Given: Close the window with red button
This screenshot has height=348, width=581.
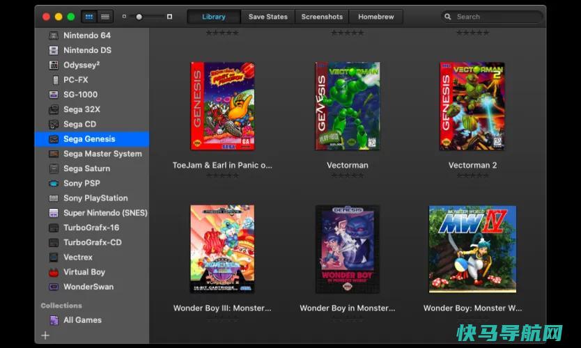Looking at the screenshot, I should (46, 17).
